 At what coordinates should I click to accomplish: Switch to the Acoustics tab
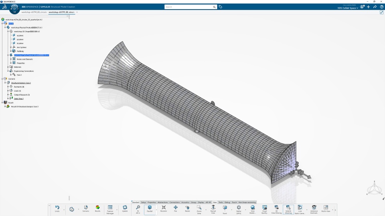click(185, 202)
